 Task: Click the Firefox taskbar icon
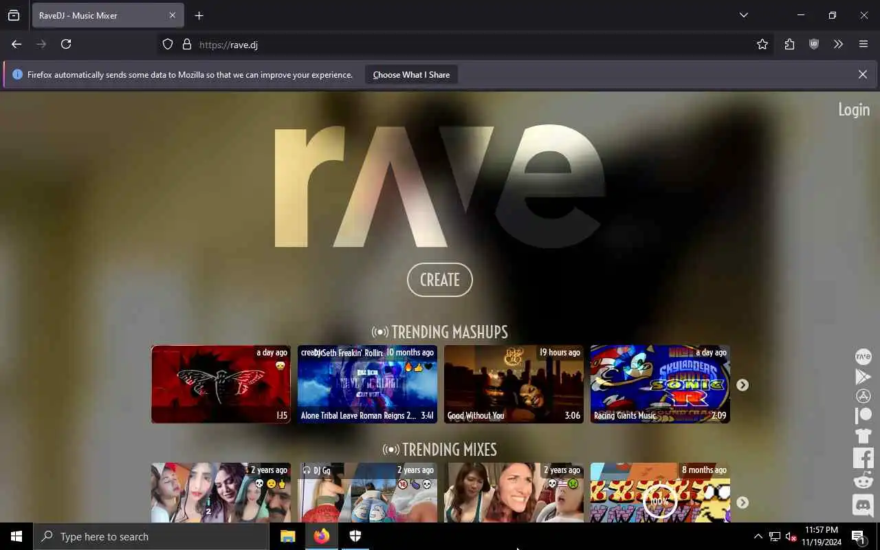click(x=322, y=536)
